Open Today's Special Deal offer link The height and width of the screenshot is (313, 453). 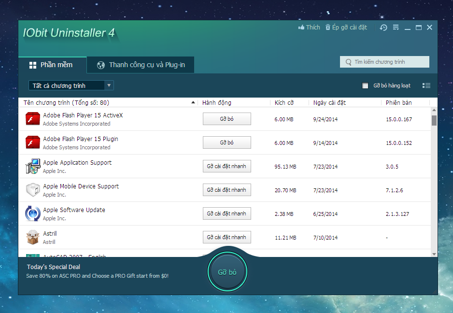click(x=98, y=276)
